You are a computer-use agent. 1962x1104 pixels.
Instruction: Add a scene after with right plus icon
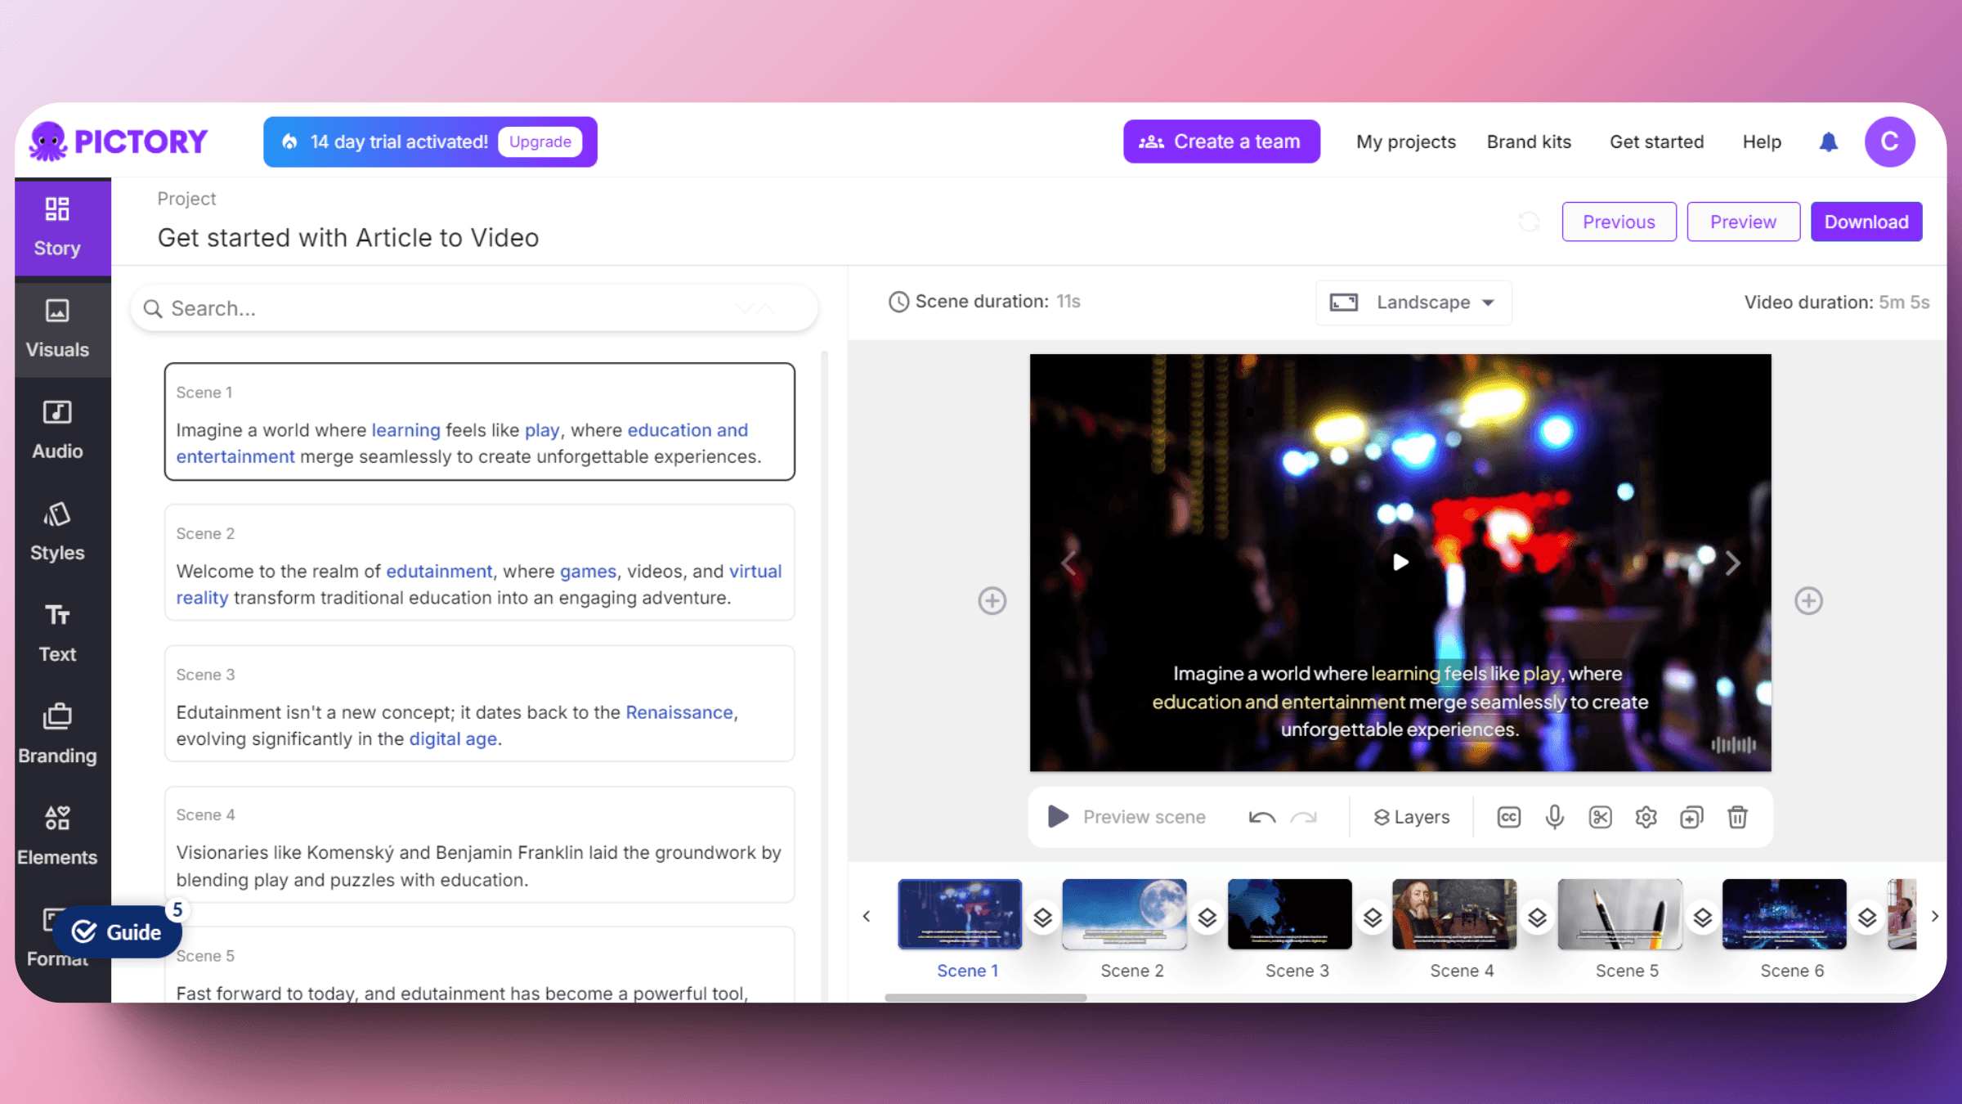(x=1808, y=601)
